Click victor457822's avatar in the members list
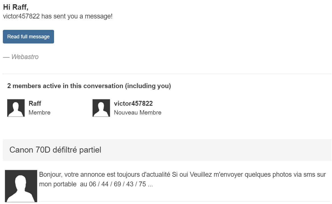 (x=101, y=108)
